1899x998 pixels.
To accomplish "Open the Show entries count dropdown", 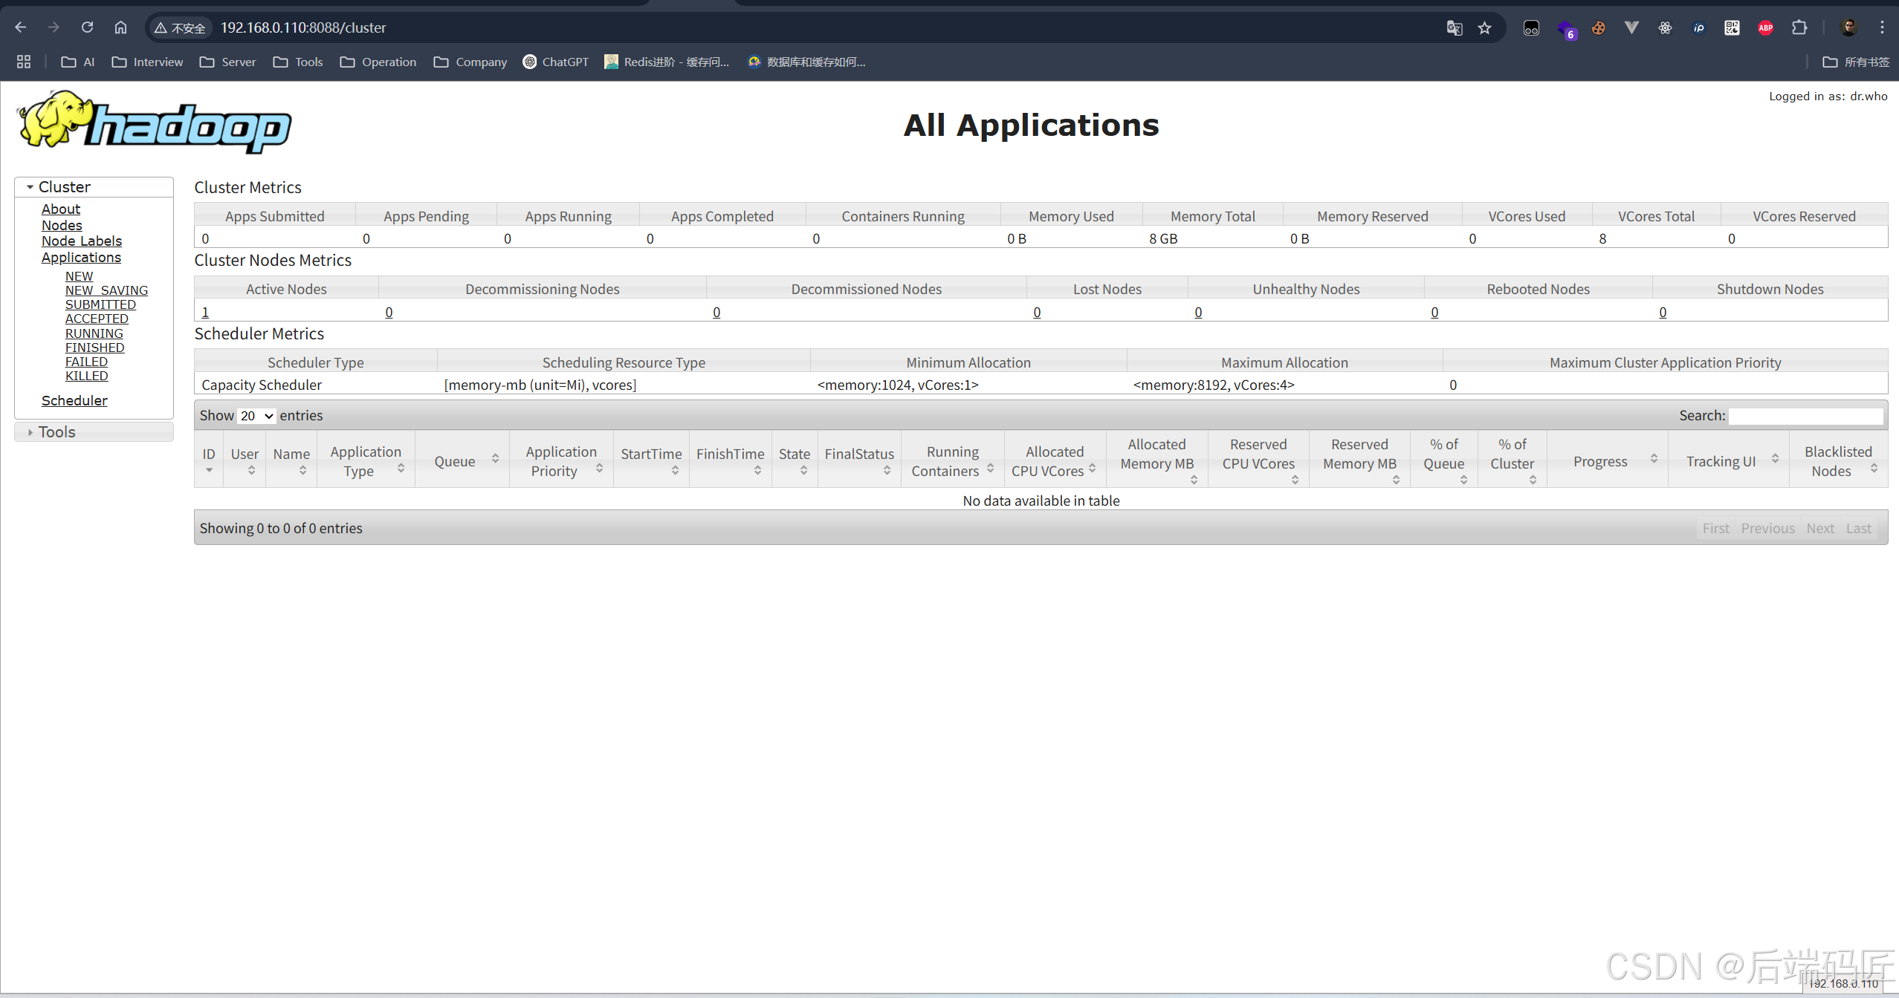I will click(x=256, y=416).
